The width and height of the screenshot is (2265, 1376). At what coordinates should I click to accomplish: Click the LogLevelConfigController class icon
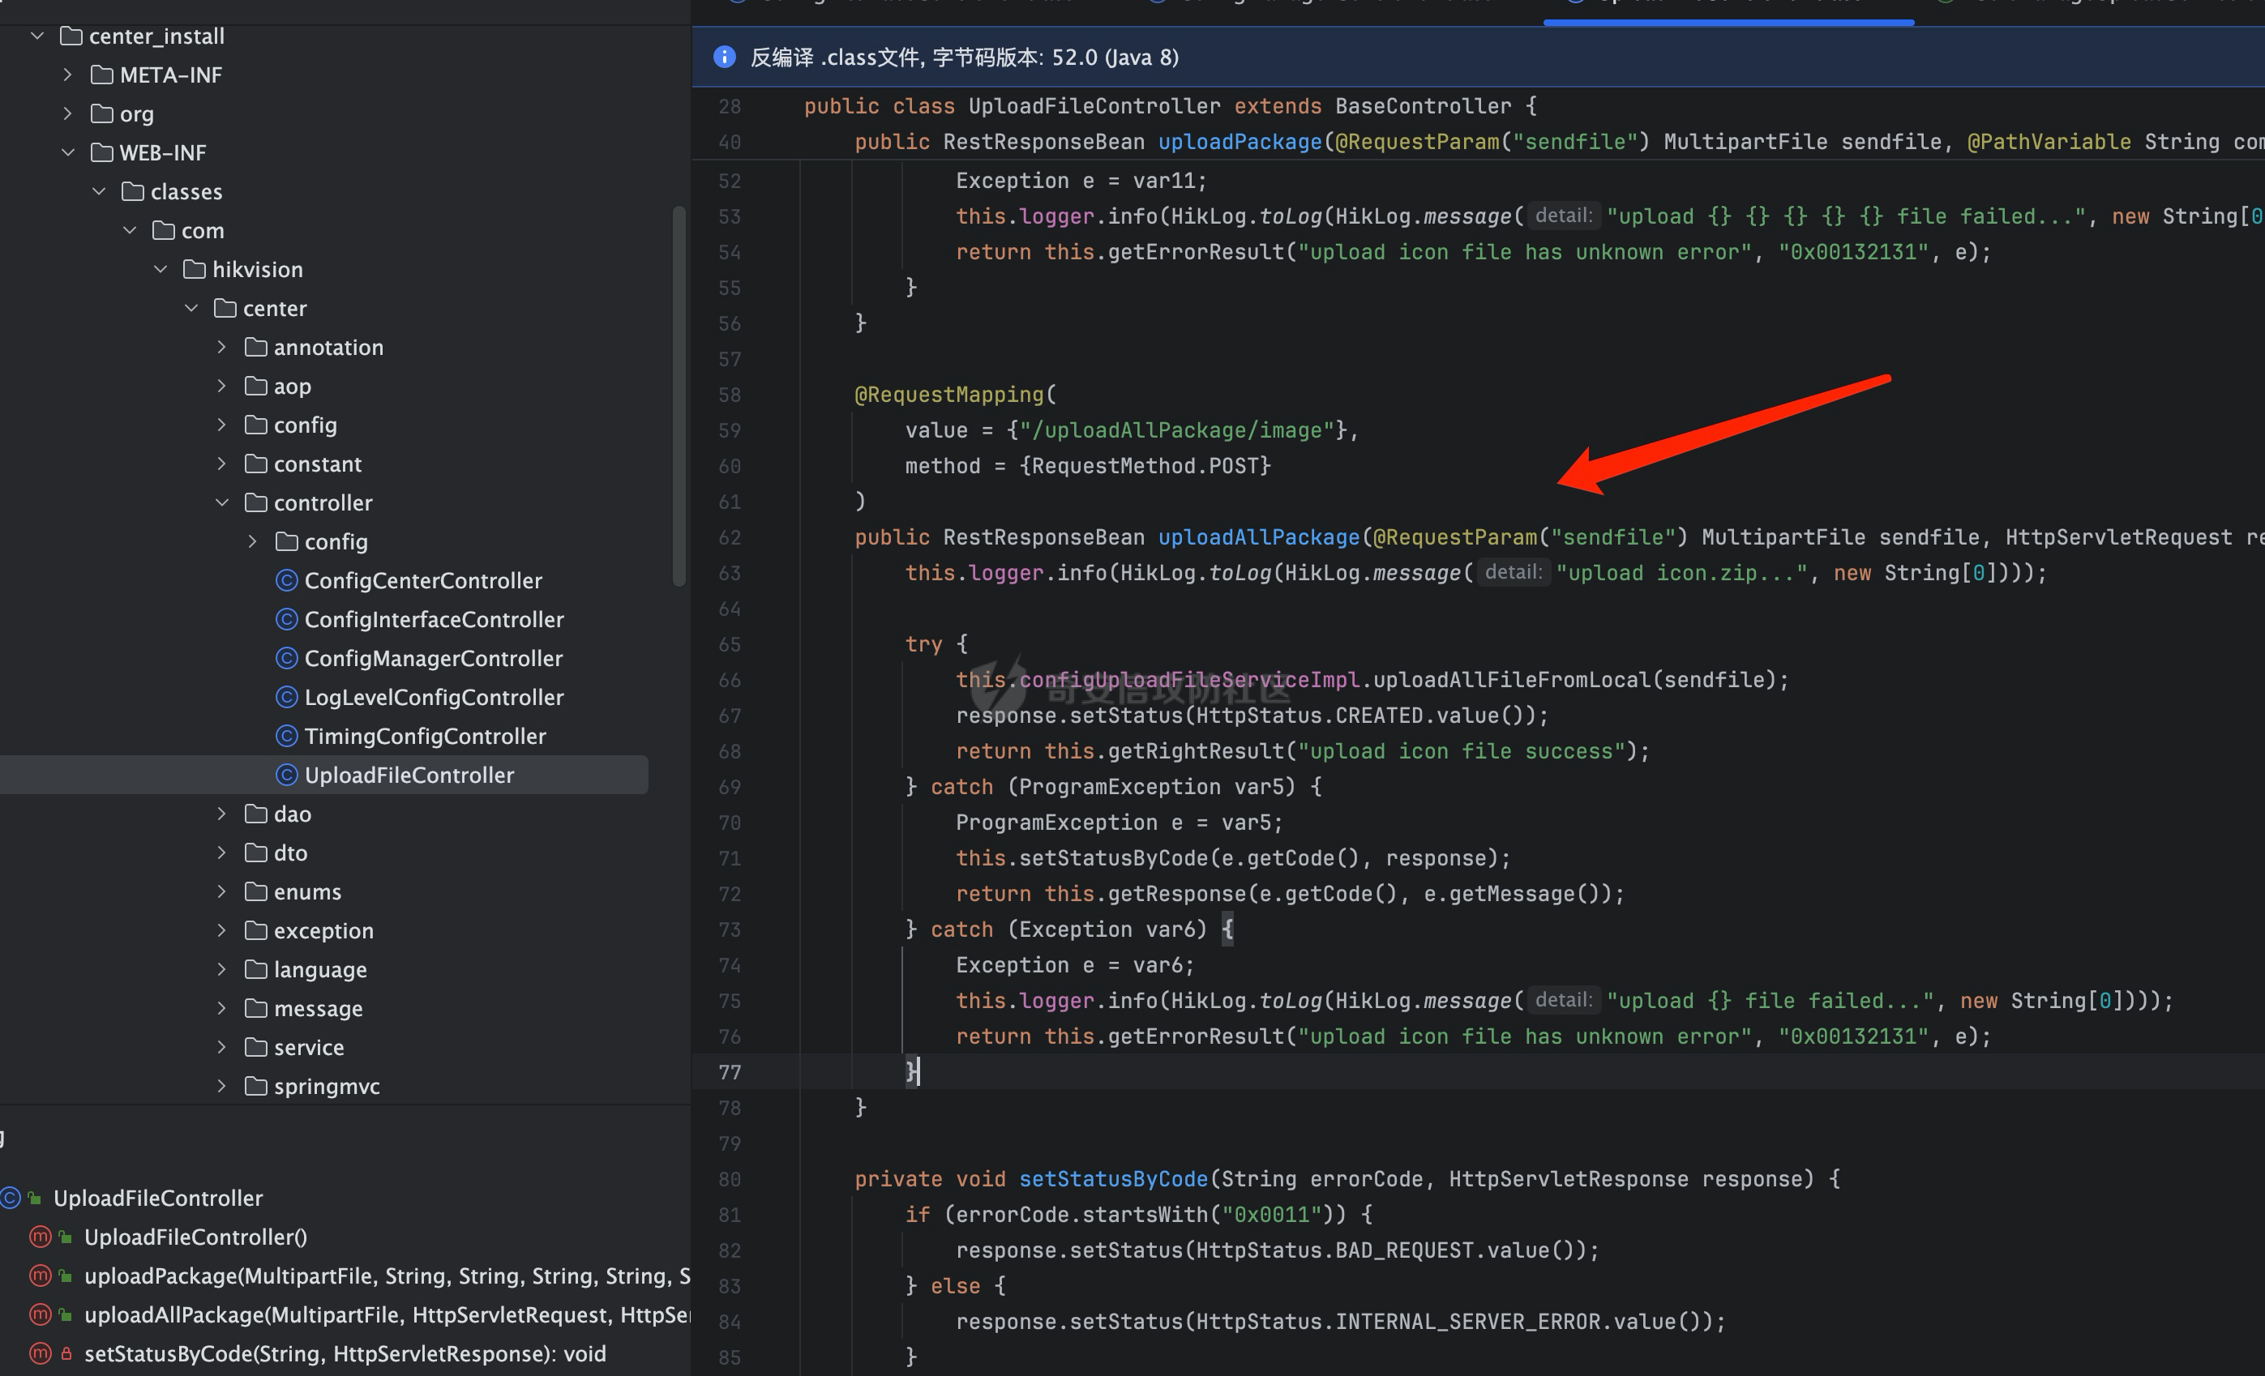point(287,697)
